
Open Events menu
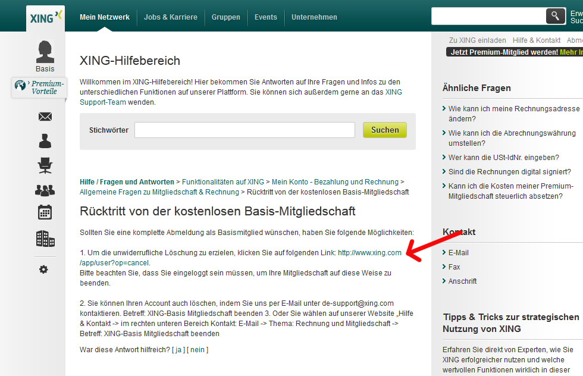tap(265, 17)
